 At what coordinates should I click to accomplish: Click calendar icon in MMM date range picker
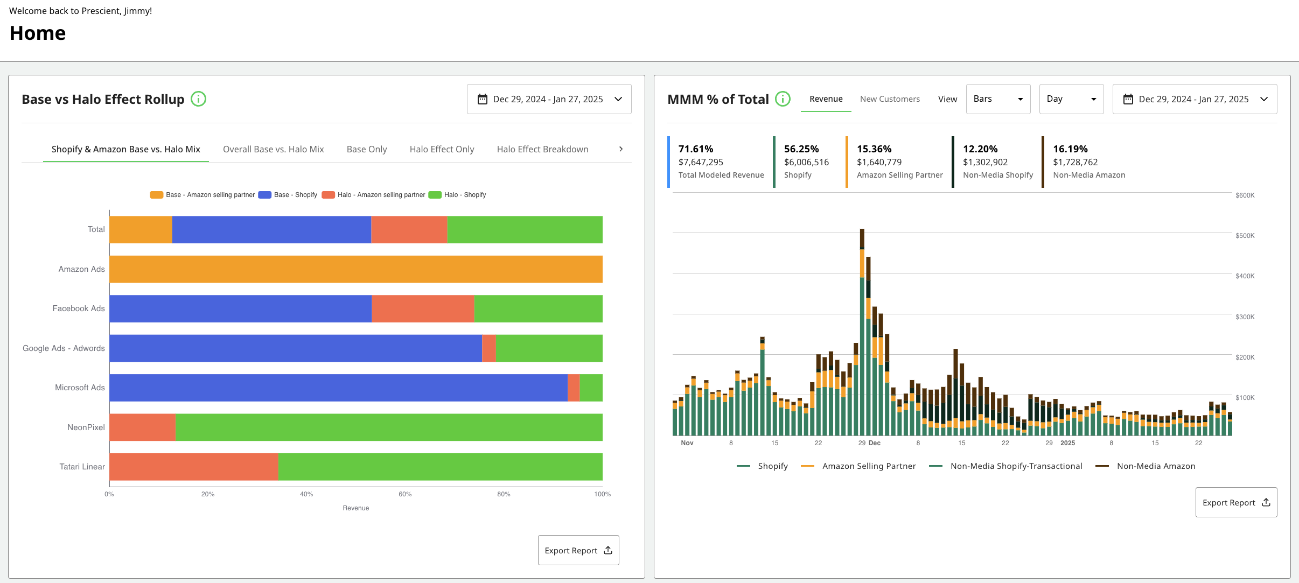(x=1128, y=99)
